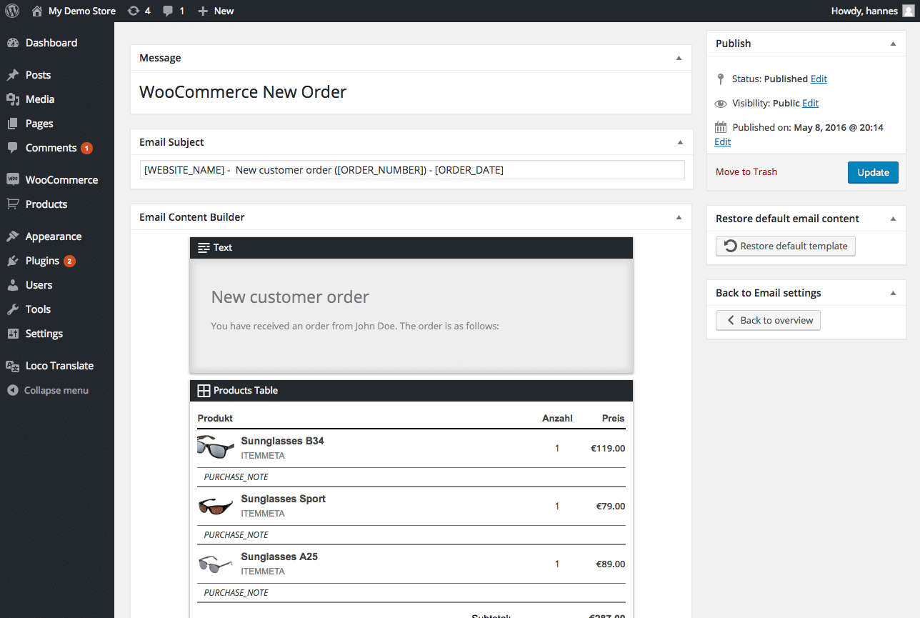Edit the publish Status
The width and height of the screenshot is (920, 618).
819,79
